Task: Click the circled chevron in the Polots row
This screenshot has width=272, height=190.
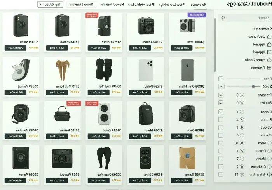Action: tap(242, 151)
